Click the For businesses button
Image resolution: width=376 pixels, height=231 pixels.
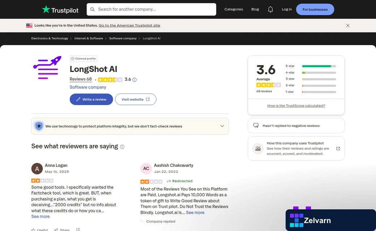point(315,9)
